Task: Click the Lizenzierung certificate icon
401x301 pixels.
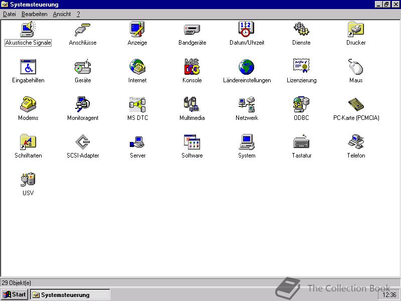Action: pos(301,66)
